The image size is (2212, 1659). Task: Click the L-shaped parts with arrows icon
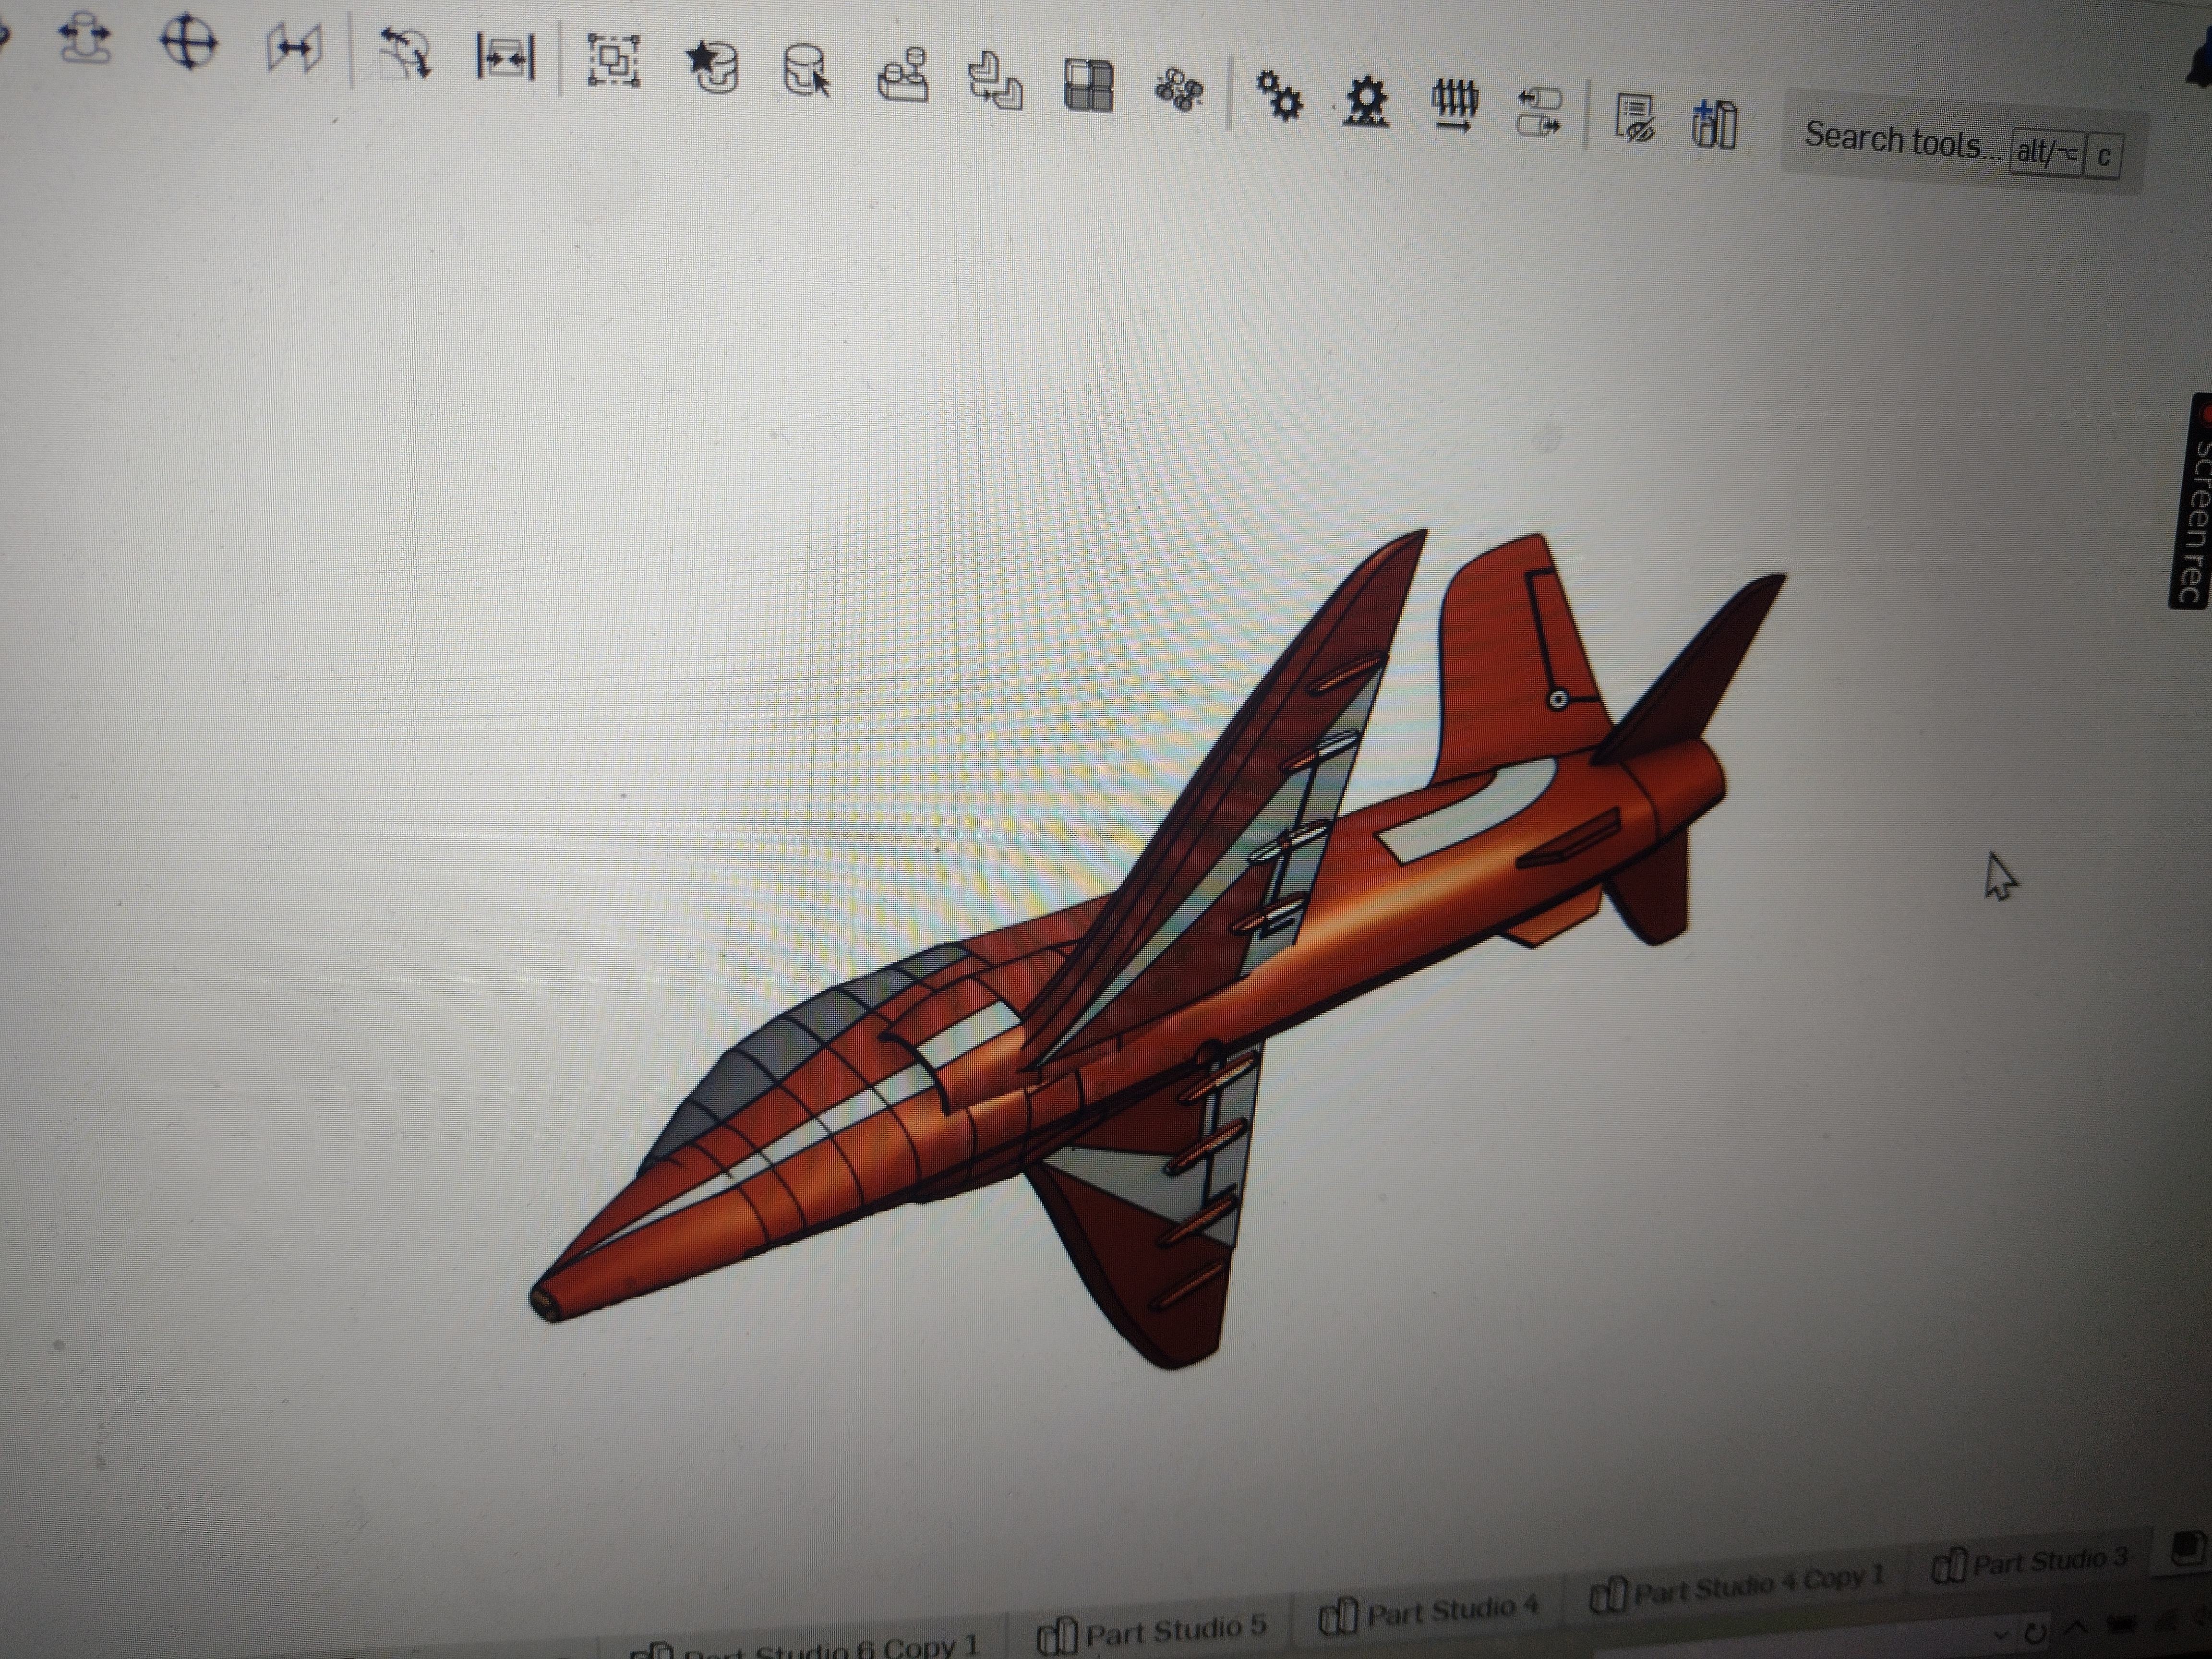(x=995, y=81)
